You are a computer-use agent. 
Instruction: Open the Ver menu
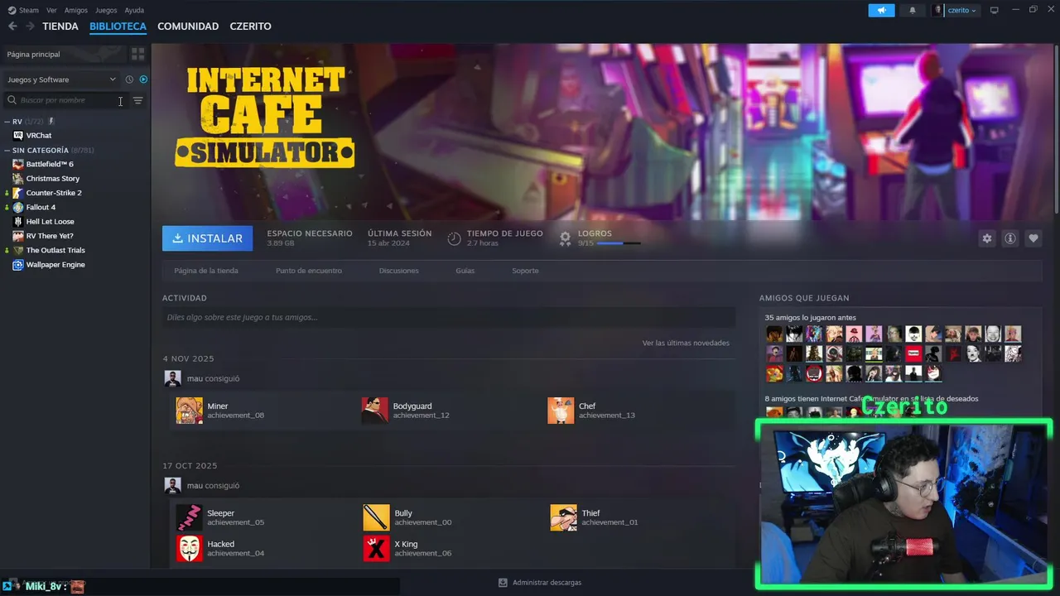pyautogui.click(x=51, y=10)
